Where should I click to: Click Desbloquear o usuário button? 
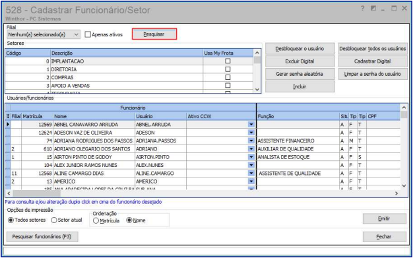pyautogui.click(x=300, y=49)
